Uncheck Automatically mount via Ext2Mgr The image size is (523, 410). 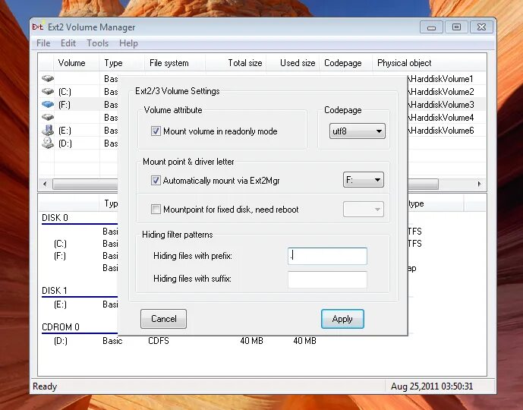click(x=156, y=181)
